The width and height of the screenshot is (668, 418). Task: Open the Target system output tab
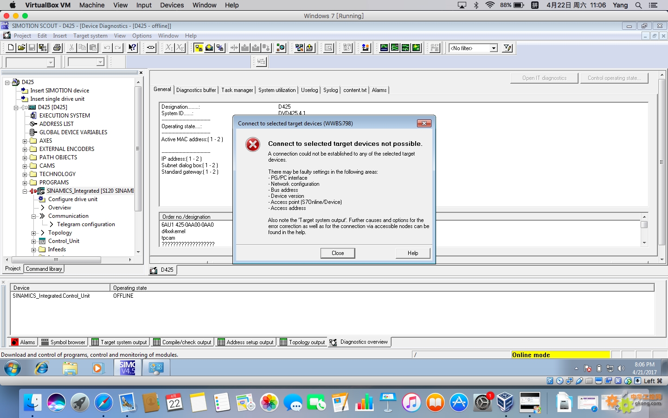pos(119,342)
